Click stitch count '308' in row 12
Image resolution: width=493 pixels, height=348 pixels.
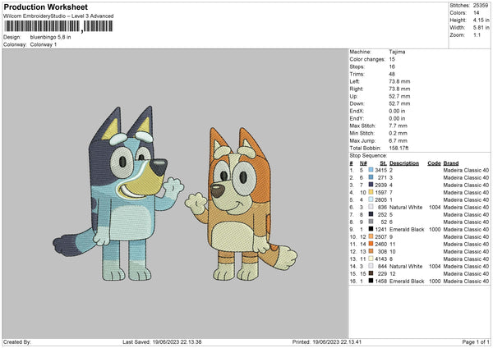point(382,252)
